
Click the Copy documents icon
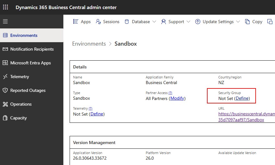coord(247,22)
